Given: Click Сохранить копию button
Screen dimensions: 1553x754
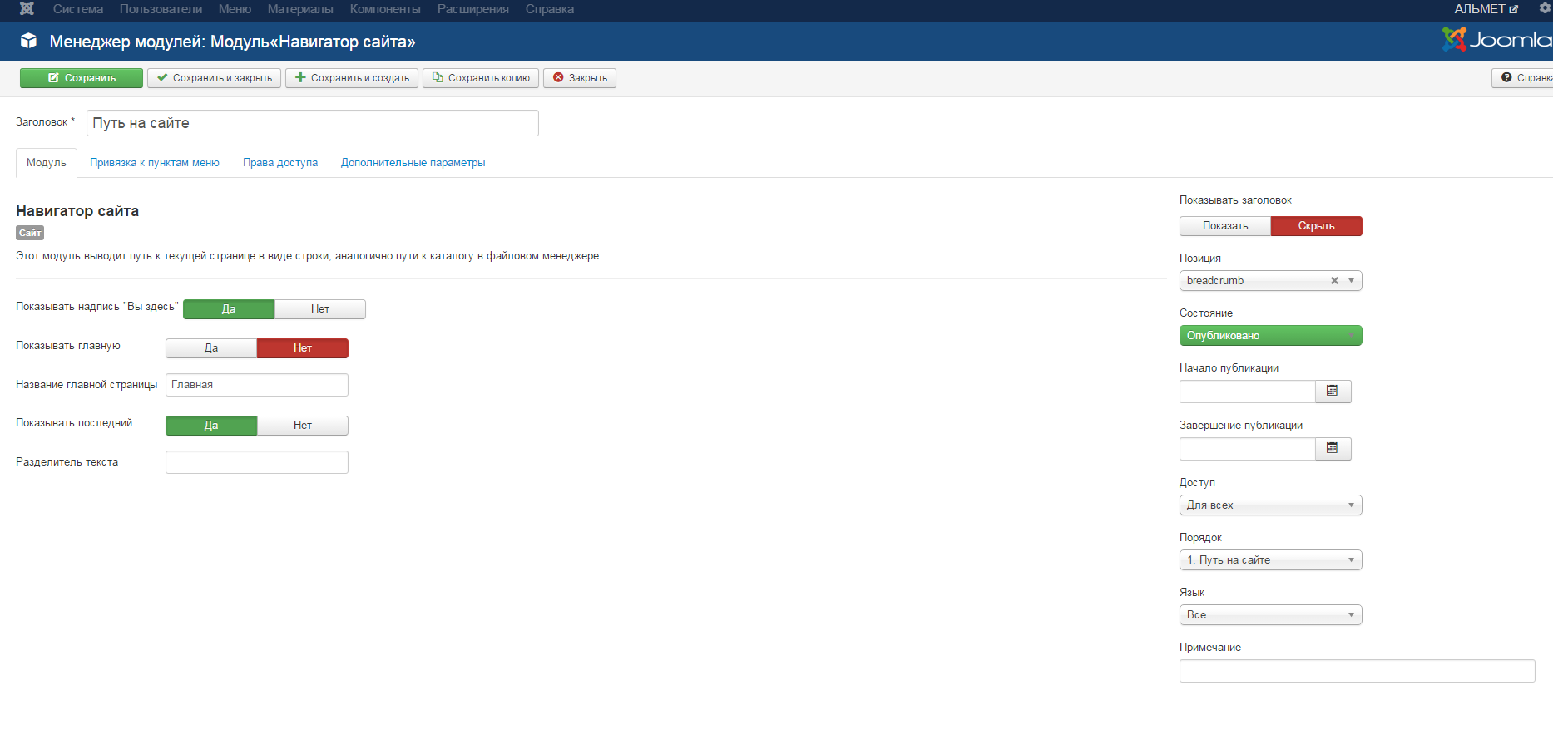Looking at the screenshot, I should [x=481, y=78].
